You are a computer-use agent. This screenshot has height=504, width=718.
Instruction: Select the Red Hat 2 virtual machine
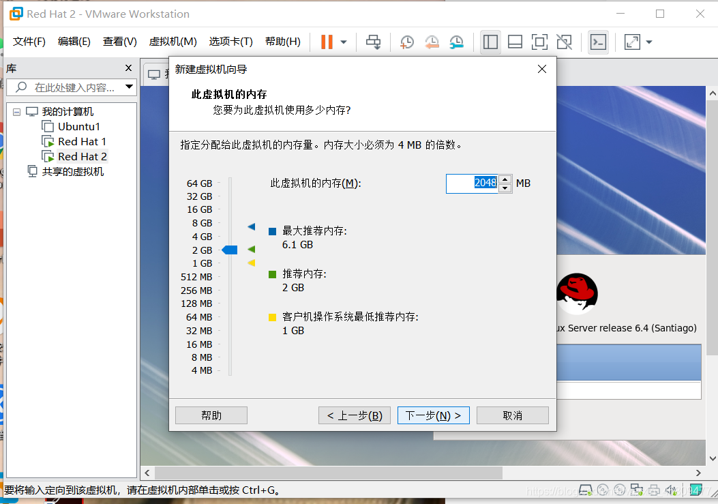(x=83, y=157)
